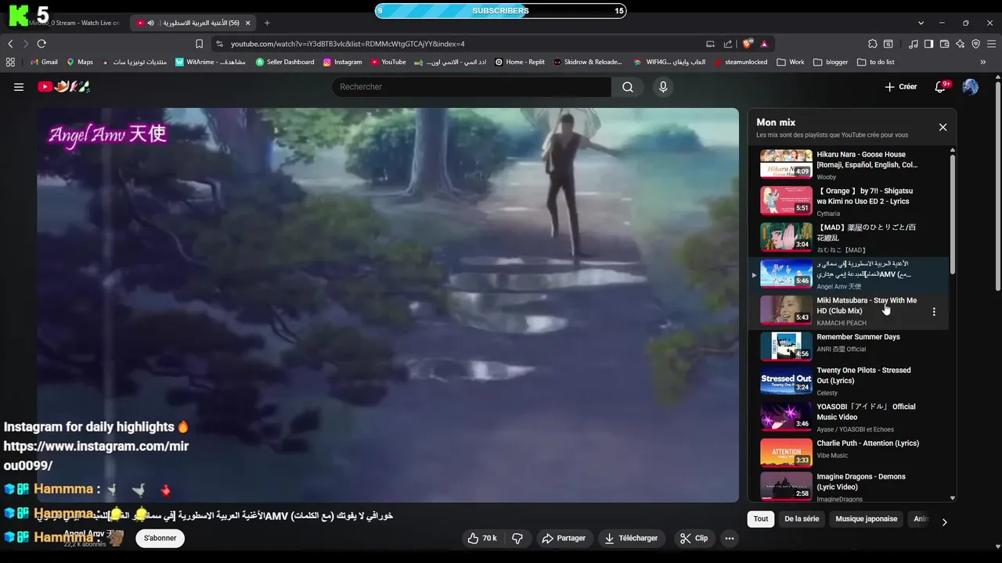Open the Gmail bookmark
This screenshot has height=563, width=1002.
[44, 62]
